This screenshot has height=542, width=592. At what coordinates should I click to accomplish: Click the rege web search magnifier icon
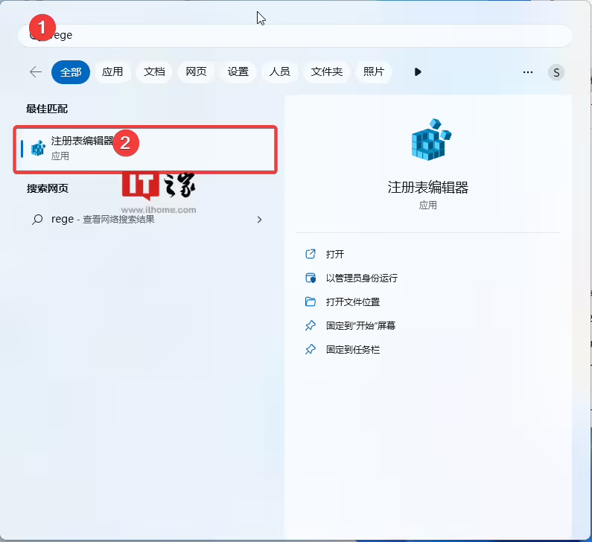click(37, 220)
